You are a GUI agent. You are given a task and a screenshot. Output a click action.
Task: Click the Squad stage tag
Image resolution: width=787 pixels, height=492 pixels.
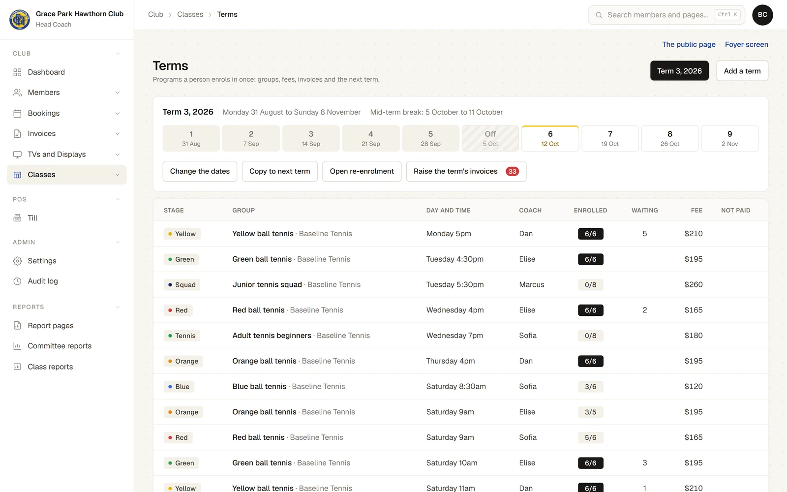[182, 285]
